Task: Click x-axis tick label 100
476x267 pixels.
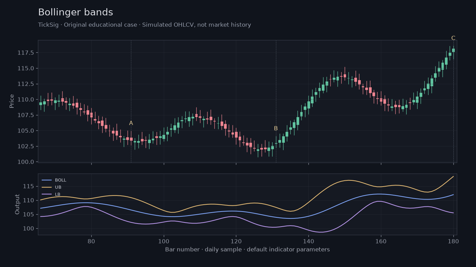Action: tap(164, 241)
